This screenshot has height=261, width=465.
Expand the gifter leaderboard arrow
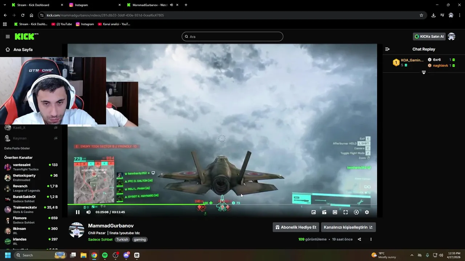pos(424,72)
